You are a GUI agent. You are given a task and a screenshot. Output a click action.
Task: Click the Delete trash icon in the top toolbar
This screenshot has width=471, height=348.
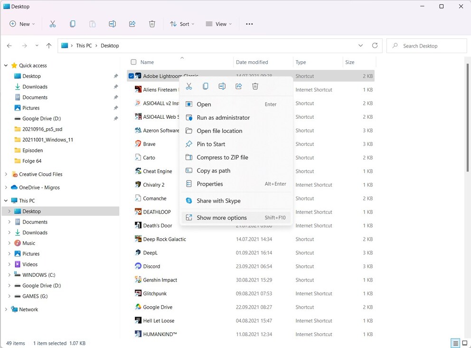[x=152, y=24]
